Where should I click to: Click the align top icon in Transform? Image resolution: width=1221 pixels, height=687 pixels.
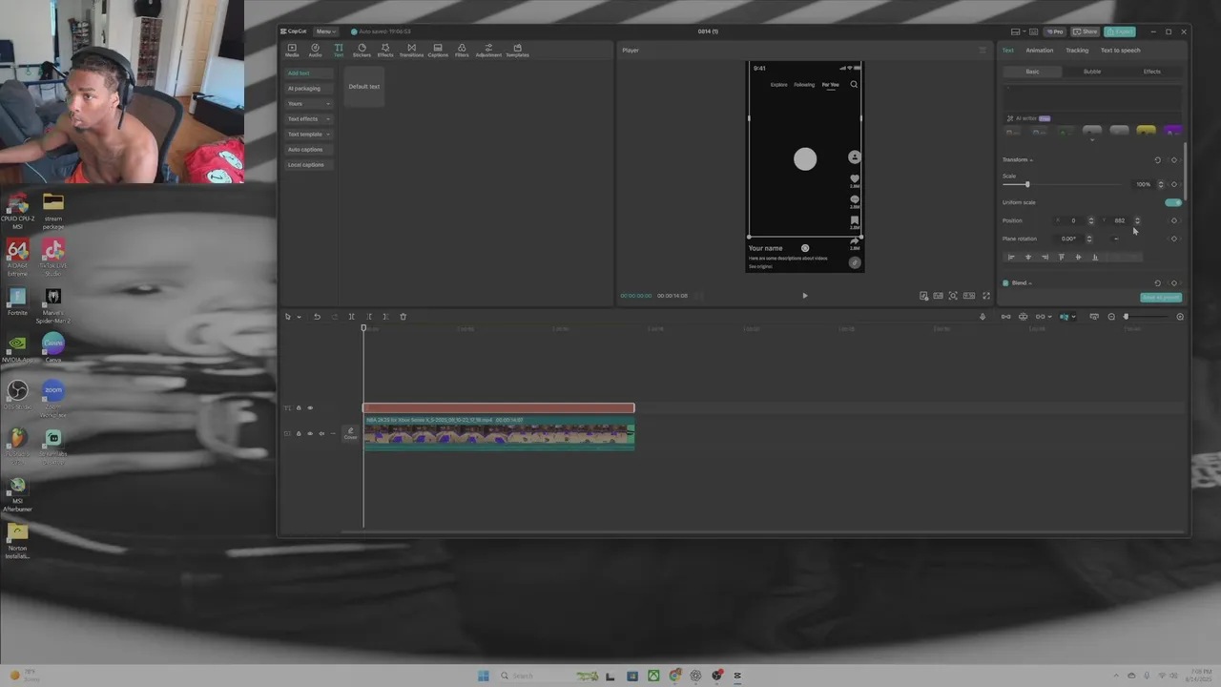(1062, 257)
